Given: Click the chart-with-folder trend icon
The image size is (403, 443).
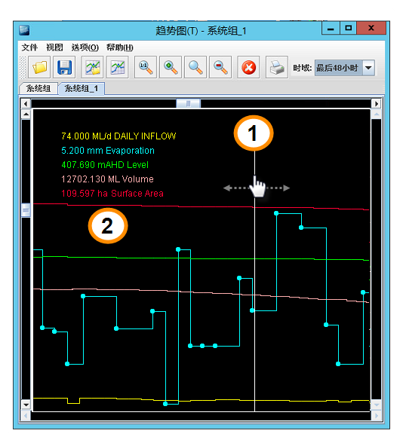Looking at the screenshot, I should point(93,67).
